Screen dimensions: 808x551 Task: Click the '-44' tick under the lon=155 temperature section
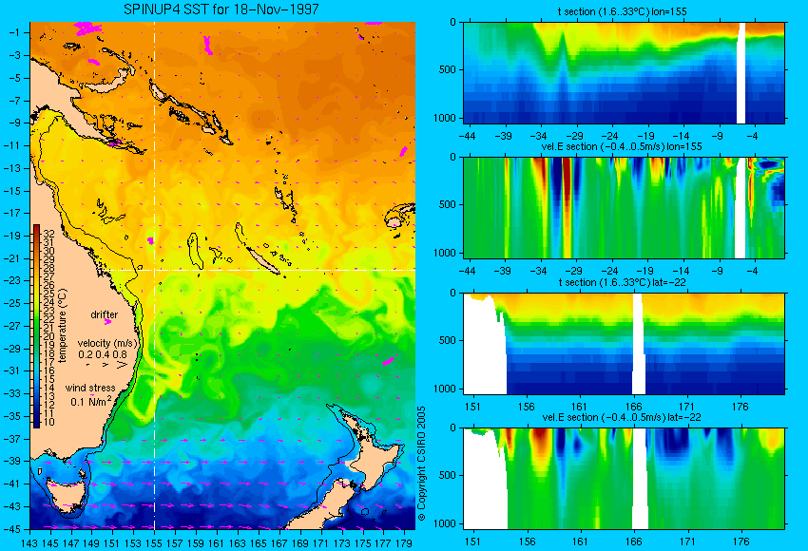pyautogui.click(x=467, y=137)
